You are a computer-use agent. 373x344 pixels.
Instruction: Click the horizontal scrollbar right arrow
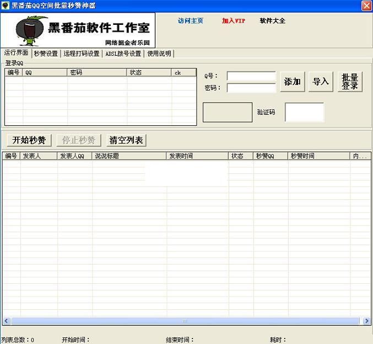[x=366, y=321]
